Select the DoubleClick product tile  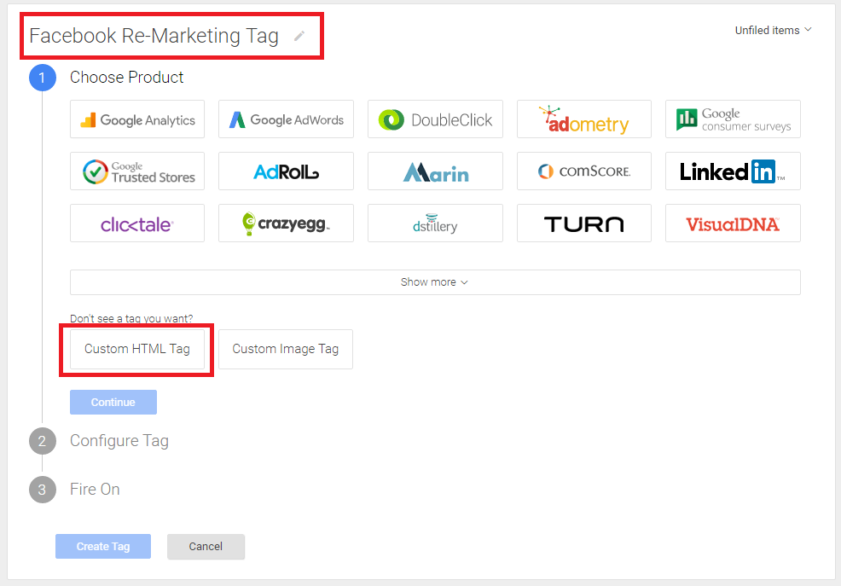tap(435, 119)
